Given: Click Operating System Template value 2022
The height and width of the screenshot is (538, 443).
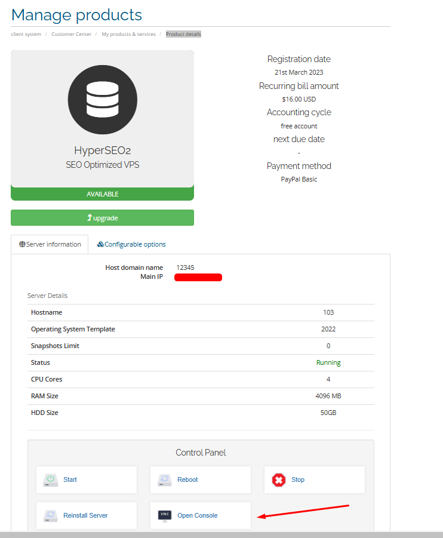Looking at the screenshot, I should tap(328, 329).
